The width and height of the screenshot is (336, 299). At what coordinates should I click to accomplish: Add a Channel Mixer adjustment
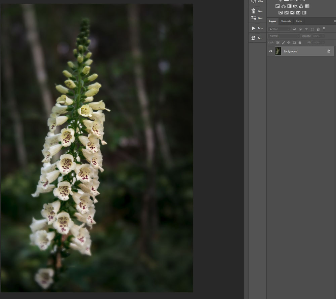[301, 6]
